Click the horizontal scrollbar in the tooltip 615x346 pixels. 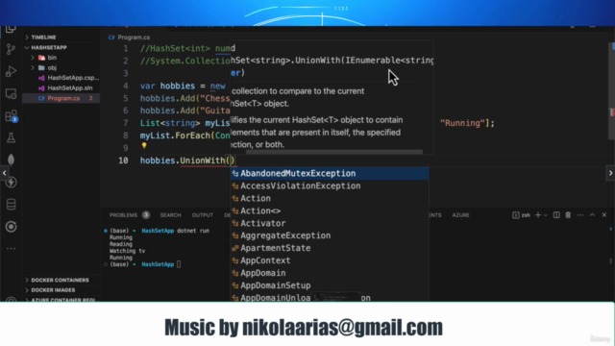[334, 152]
